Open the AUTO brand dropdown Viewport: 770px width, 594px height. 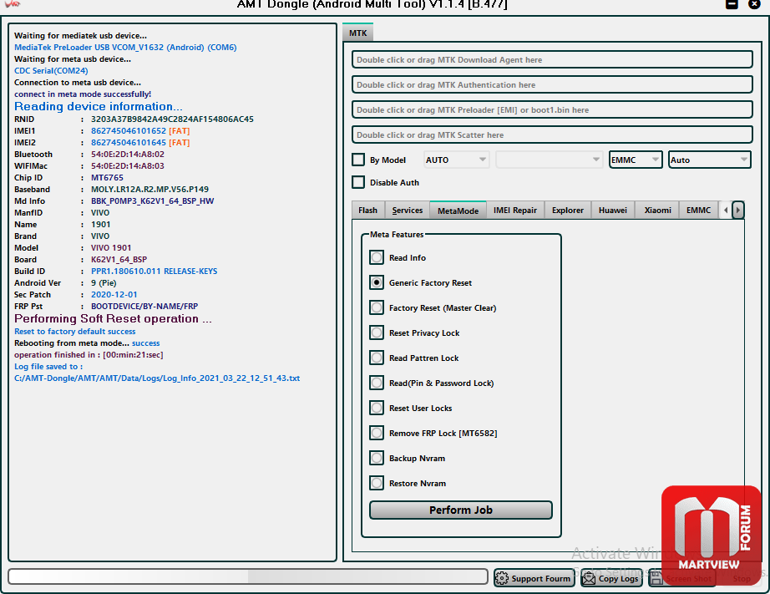[x=456, y=160]
